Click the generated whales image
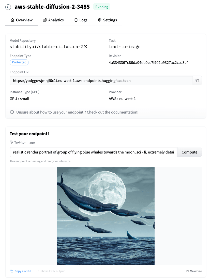 (106, 216)
